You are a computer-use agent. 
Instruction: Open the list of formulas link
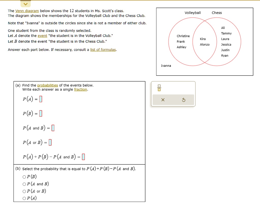[x=103, y=49]
